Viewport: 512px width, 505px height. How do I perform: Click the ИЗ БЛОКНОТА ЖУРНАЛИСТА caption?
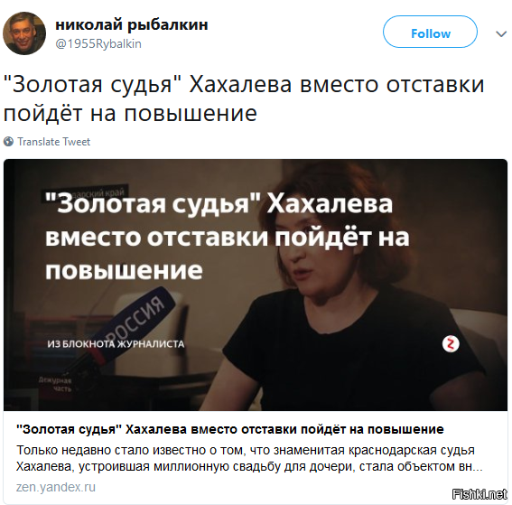click(x=116, y=344)
